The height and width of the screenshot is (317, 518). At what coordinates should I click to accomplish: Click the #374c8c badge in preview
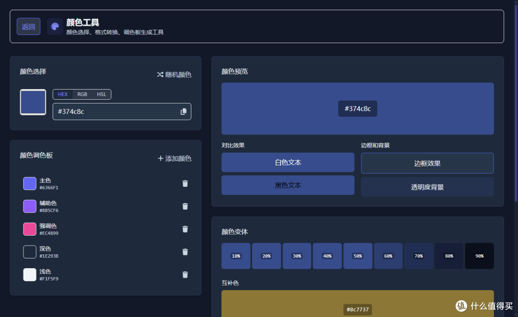[357, 109]
